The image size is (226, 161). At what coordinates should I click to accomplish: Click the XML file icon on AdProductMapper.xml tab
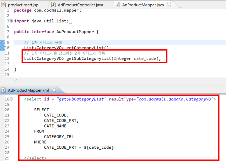click(3, 90)
